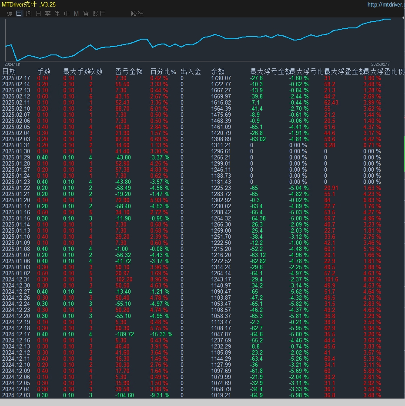Click the 余额 balance column header
This screenshot has height=406, width=405.
[x=218, y=71]
